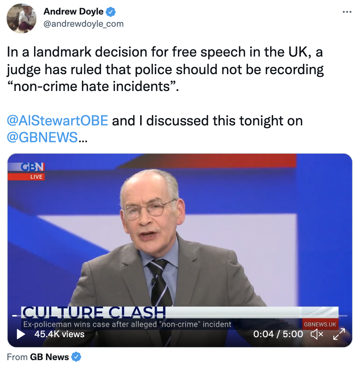The image size is (359, 367).
Task: Open Andrew Doyle's profile avatar
Action: (21, 18)
